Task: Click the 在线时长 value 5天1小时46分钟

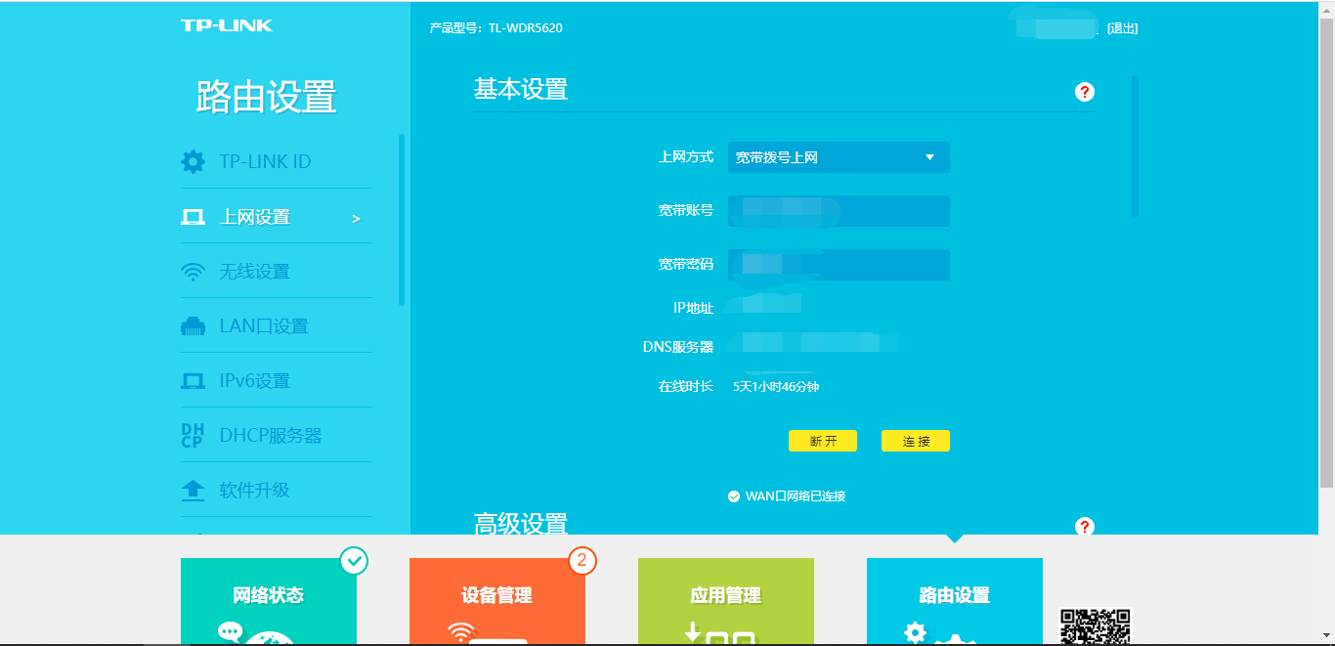Action: (776, 387)
